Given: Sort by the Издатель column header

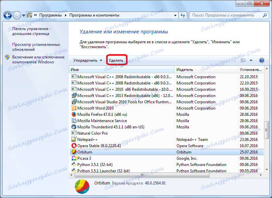Looking at the screenshot, I should 206,69.
